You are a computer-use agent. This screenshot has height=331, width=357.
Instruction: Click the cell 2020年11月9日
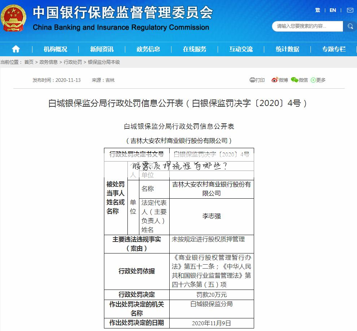pos(212,323)
